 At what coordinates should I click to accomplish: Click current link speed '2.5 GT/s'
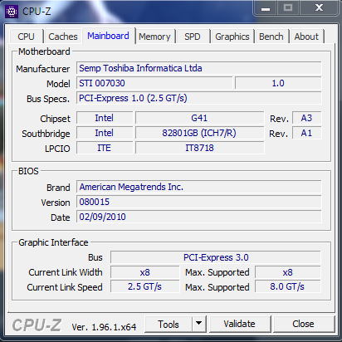click(x=144, y=286)
